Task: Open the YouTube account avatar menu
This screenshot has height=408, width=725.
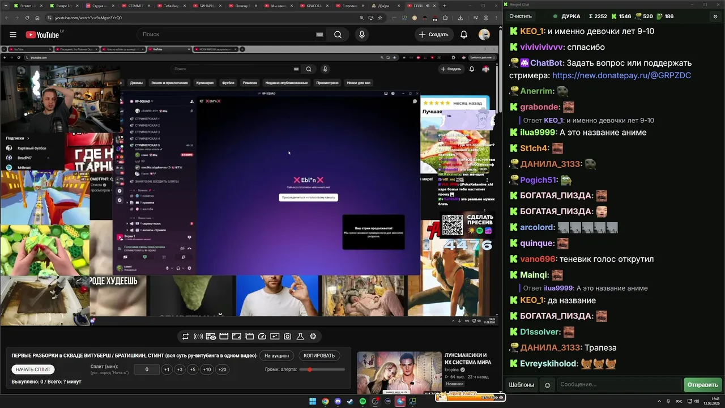Action: tap(484, 35)
